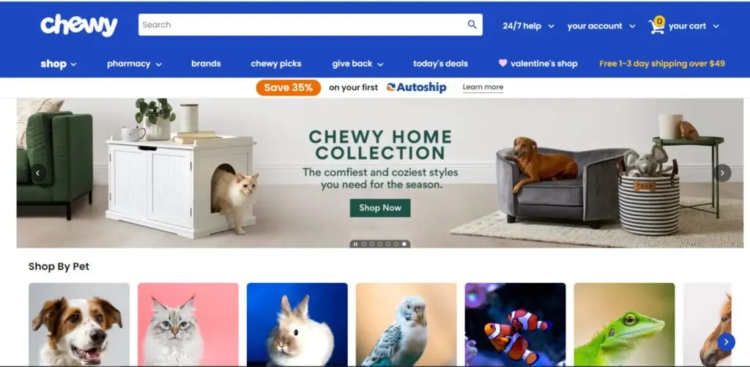This screenshot has height=367, width=750.
Task: Advance to next banner slide arrow
Action: (723, 173)
